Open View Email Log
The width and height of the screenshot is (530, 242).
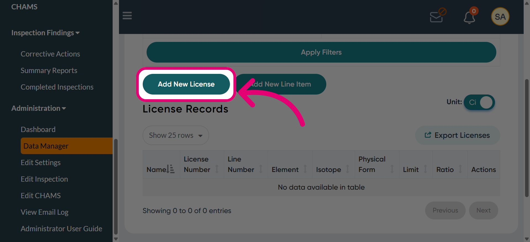[x=44, y=212]
